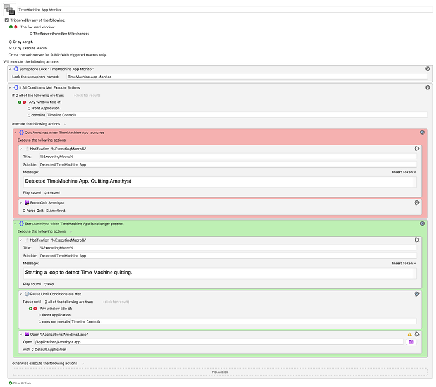Collapse the 'Quit Amethyst when TimeMachine App launches' group

(16, 132)
